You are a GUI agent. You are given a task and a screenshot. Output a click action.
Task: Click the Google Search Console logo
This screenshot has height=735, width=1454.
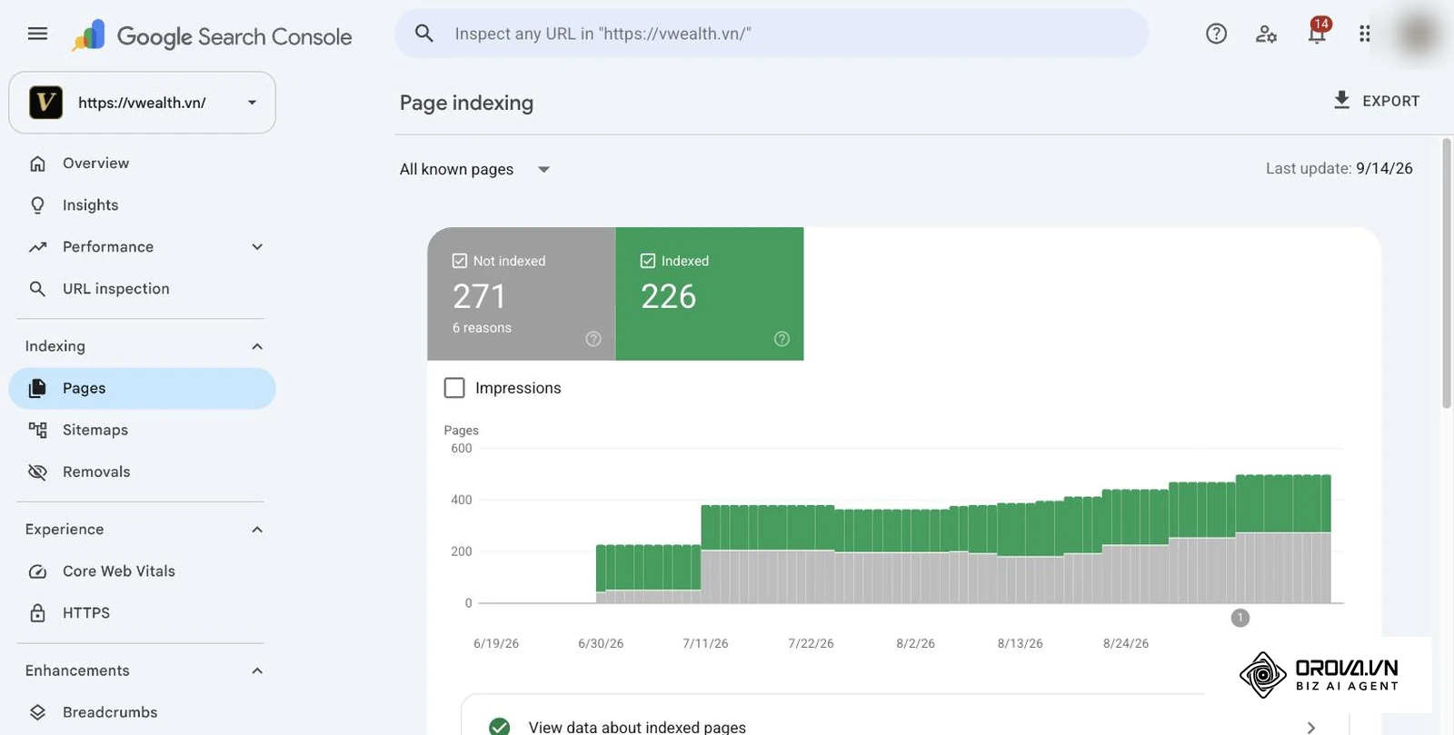click(212, 36)
